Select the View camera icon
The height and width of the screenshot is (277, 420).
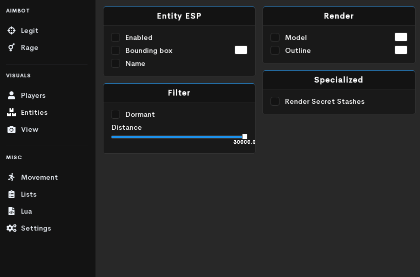pyautogui.click(x=11, y=129)
